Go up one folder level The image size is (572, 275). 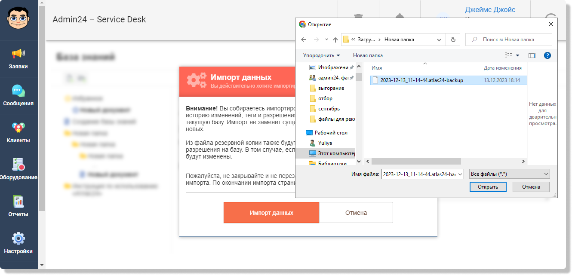[335, 40]
